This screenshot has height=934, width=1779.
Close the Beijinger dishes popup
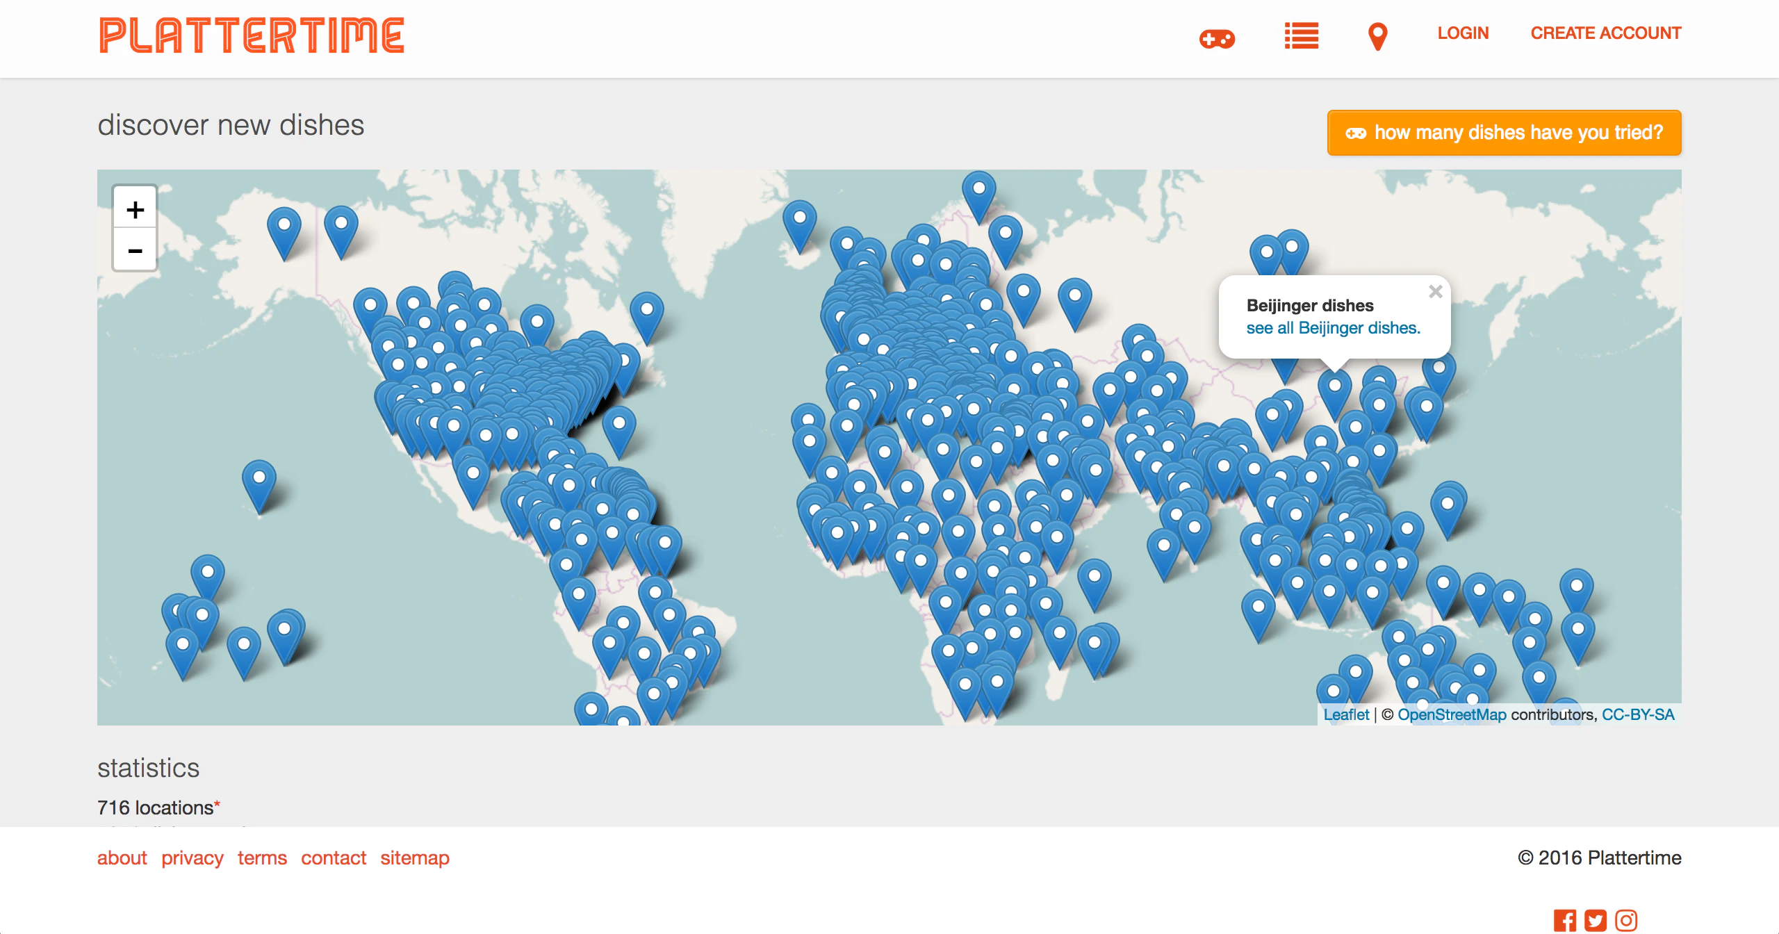(x=1436, y=292)
